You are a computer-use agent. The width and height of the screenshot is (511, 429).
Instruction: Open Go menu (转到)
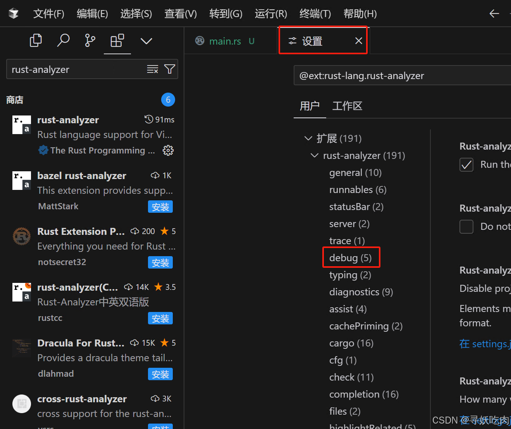(x=226, y=14)
